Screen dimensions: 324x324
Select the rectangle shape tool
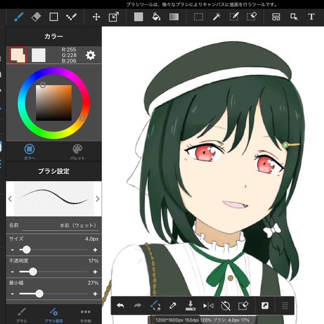(x=54, y=17)
